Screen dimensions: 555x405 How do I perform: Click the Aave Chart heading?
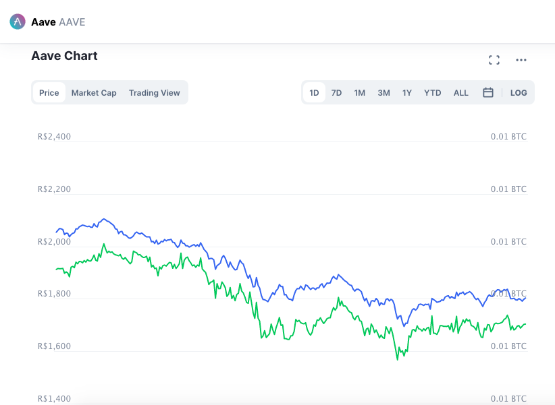click(64, 56)
